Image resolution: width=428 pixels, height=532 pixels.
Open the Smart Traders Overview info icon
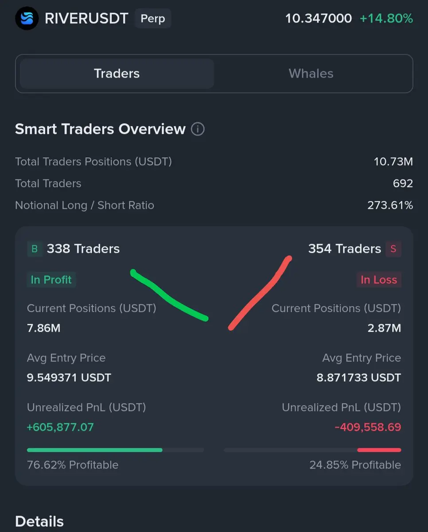coord(198,129)
